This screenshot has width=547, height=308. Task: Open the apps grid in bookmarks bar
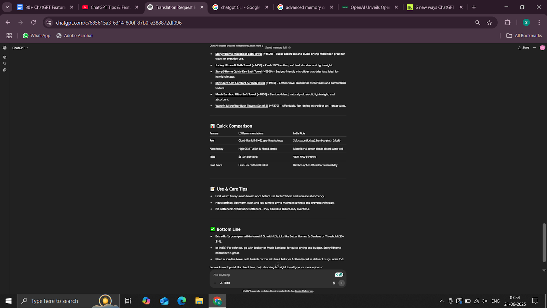(9, 36)
